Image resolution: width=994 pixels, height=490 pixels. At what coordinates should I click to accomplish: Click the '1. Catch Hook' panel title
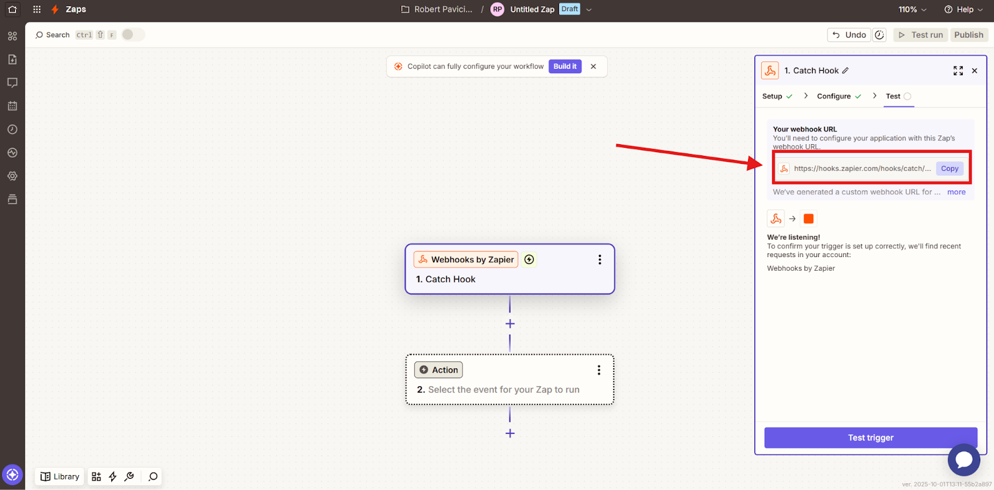[x=811, y=71]
